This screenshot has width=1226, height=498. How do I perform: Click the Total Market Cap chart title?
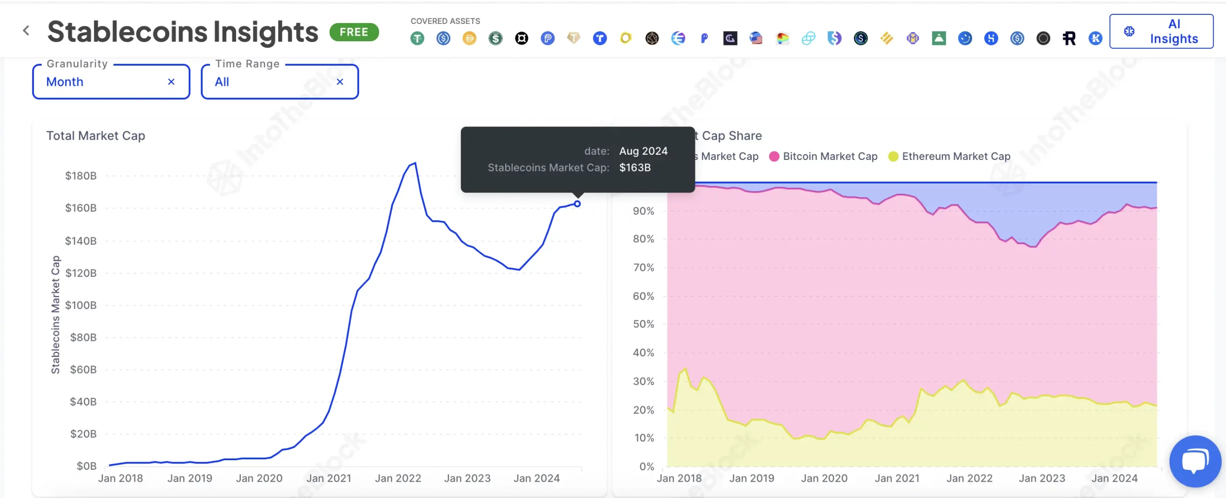tap(96, 136)
